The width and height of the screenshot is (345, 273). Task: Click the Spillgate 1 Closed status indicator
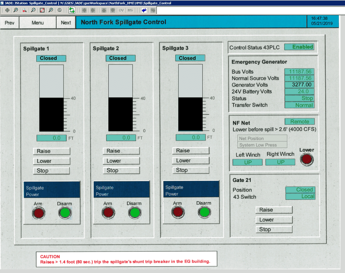[51, 58]
